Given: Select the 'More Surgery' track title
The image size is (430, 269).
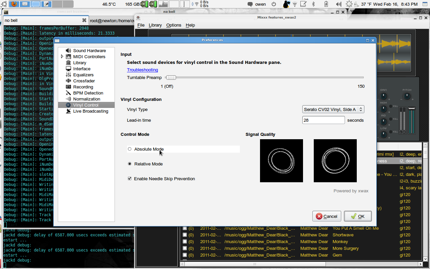Looking at the screenshot, I should tap(346, 248).
